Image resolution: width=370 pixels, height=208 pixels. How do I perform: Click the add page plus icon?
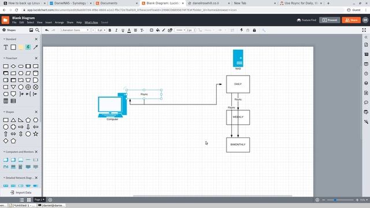point(50,200)
